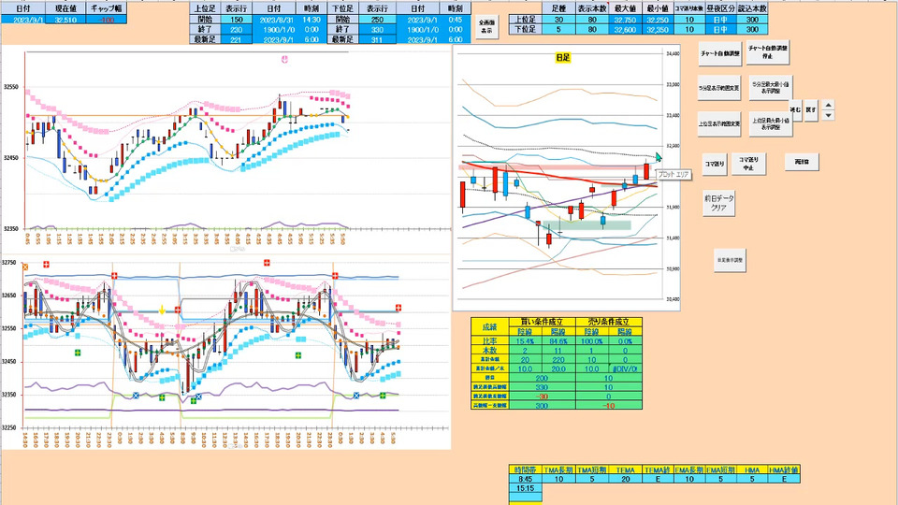This screenshot has width=898, height=505.
Task: Click the チャート自動調整 停止 button
Action: (768, 52)
